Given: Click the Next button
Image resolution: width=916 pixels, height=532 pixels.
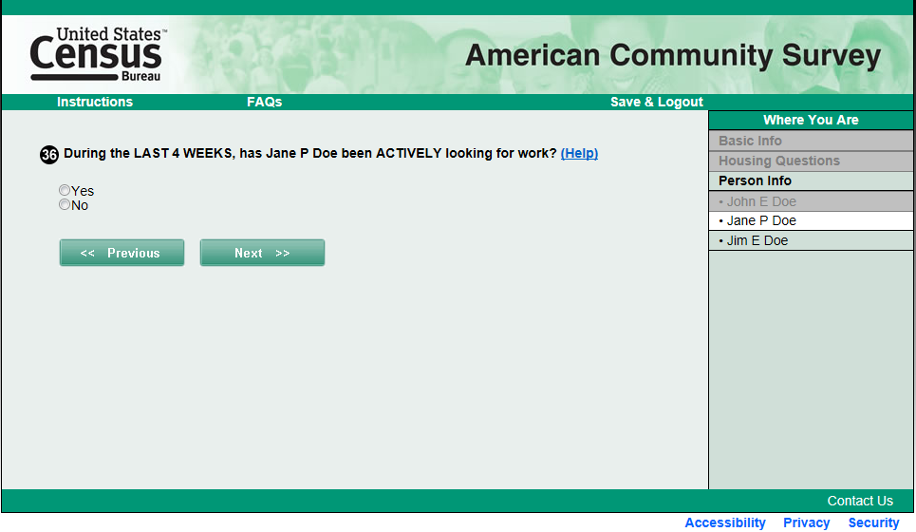Looking at the screenshot, I should (x=262, y=253).
